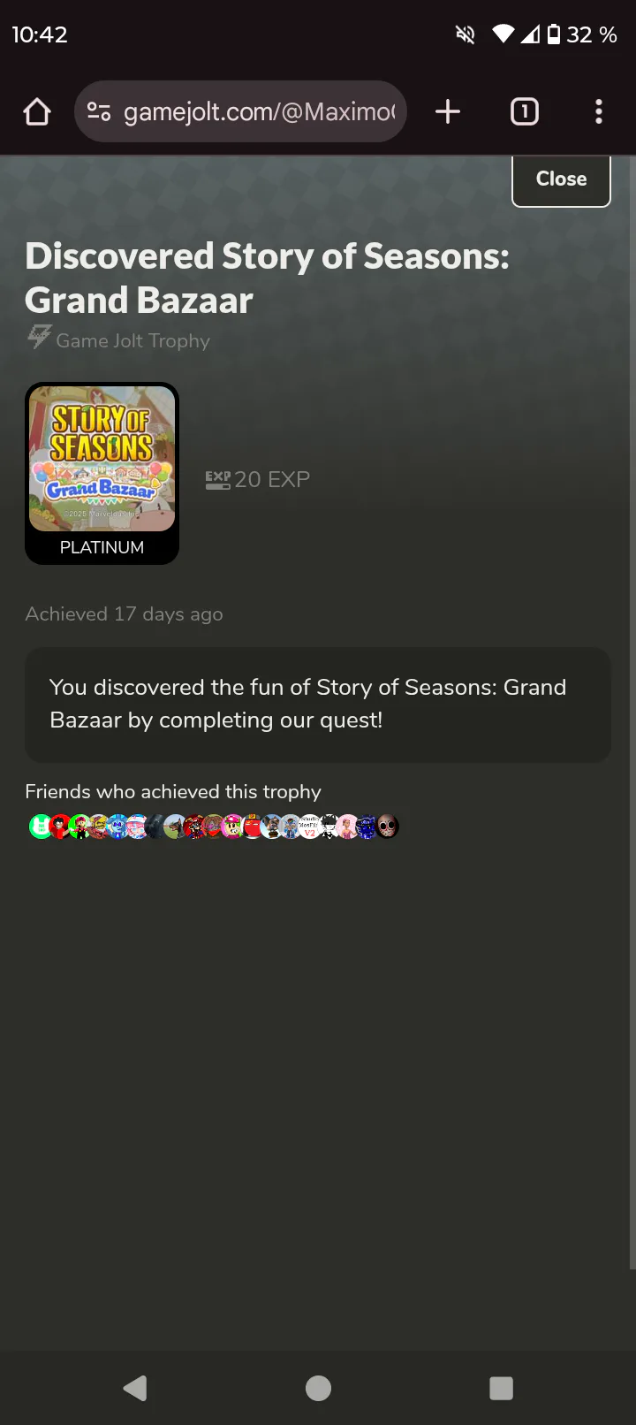Image resolution: width=636 pixels, height=1425 pixels.
Task: Tap Android back navigation button
Action: click(135, 1388)
